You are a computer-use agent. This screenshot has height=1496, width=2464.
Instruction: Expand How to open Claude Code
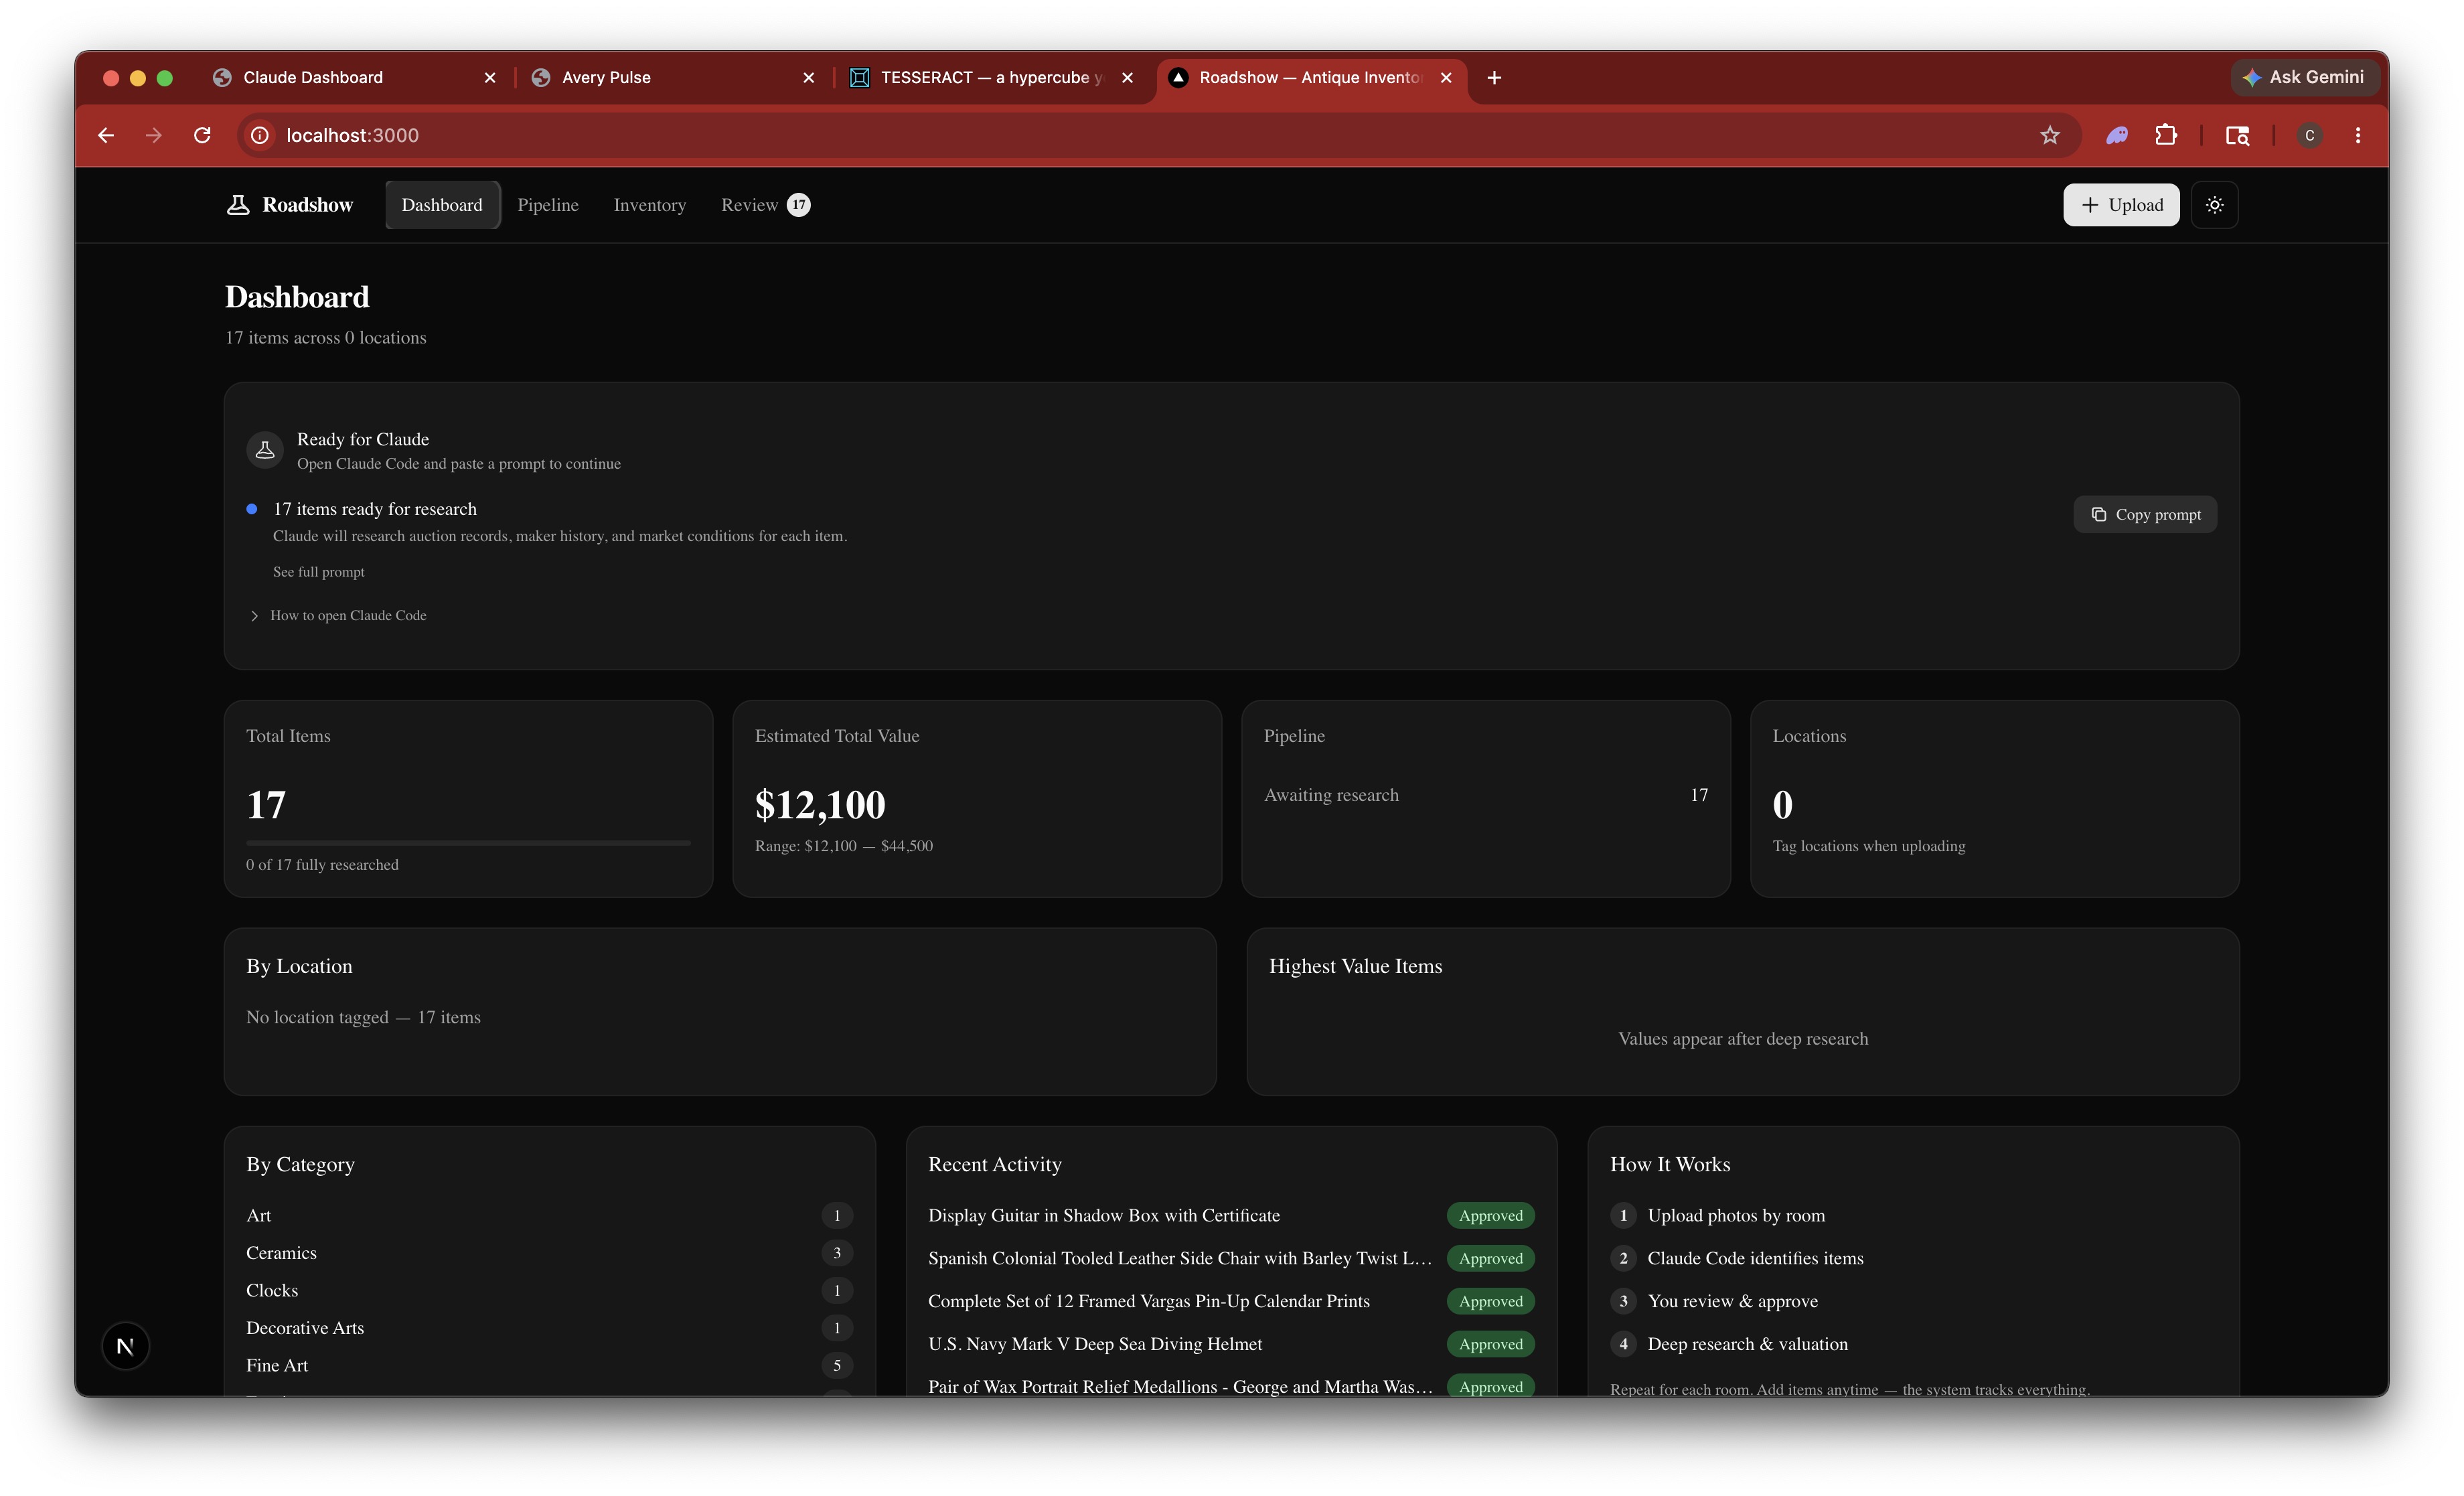[x=338, y=615]
